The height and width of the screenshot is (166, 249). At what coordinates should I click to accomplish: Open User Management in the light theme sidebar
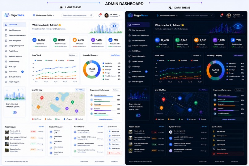[x=15, y=30]
